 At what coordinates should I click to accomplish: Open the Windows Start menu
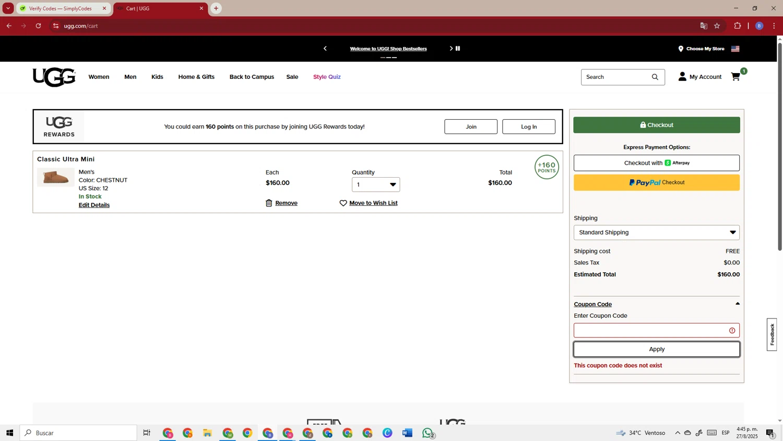[9, 433]
